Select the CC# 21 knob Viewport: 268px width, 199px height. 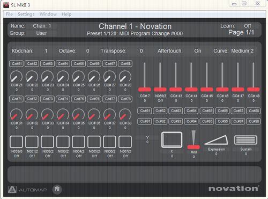(16, 77)
